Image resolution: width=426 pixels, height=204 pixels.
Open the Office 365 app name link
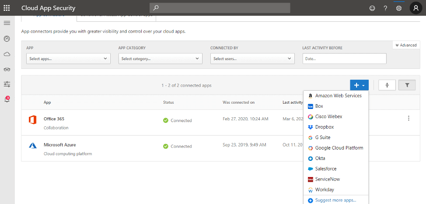tap(54, 119)
